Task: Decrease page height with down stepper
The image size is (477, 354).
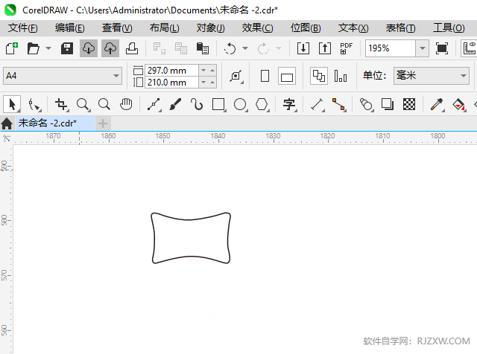Action: (x=203, y=83)
